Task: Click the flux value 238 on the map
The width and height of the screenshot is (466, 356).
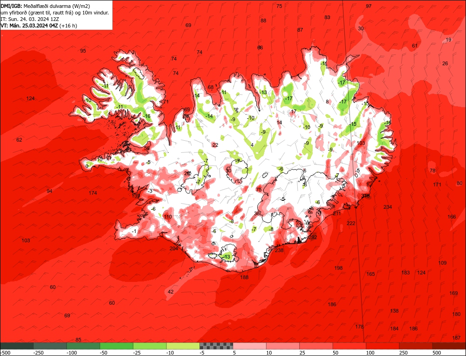Action: (x=279, y=250)
